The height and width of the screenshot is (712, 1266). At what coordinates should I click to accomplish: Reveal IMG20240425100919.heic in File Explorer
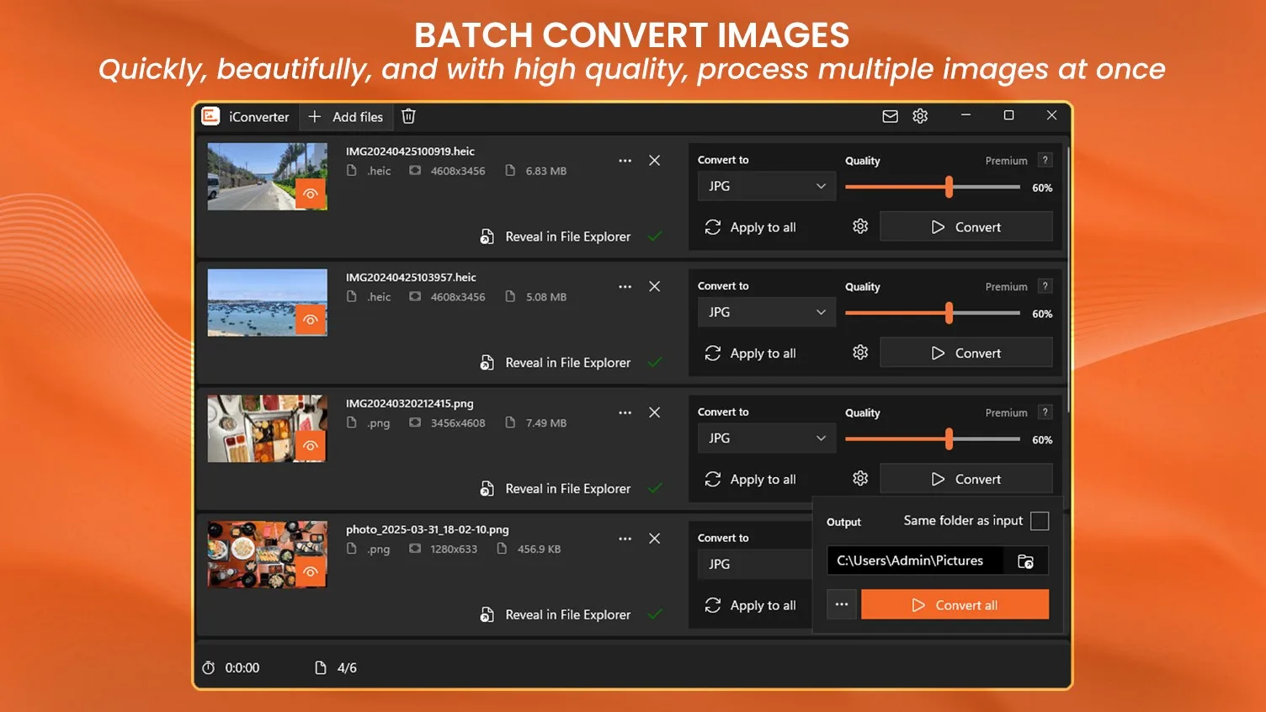[556, 236]
